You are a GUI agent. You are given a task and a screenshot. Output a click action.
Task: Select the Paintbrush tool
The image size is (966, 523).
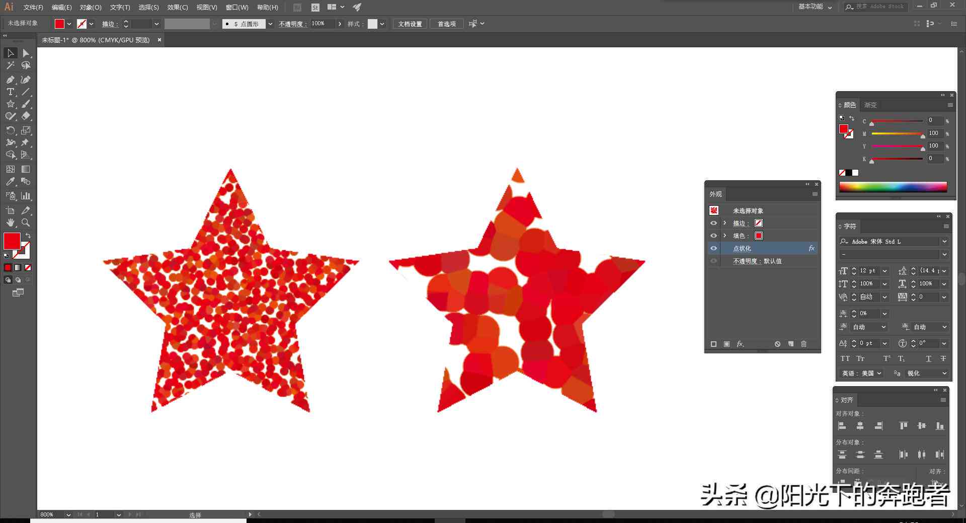[26, 104]
